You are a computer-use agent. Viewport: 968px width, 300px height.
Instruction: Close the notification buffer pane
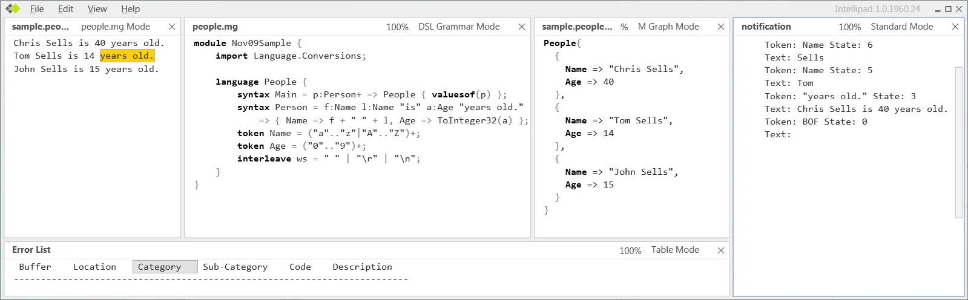955,27
